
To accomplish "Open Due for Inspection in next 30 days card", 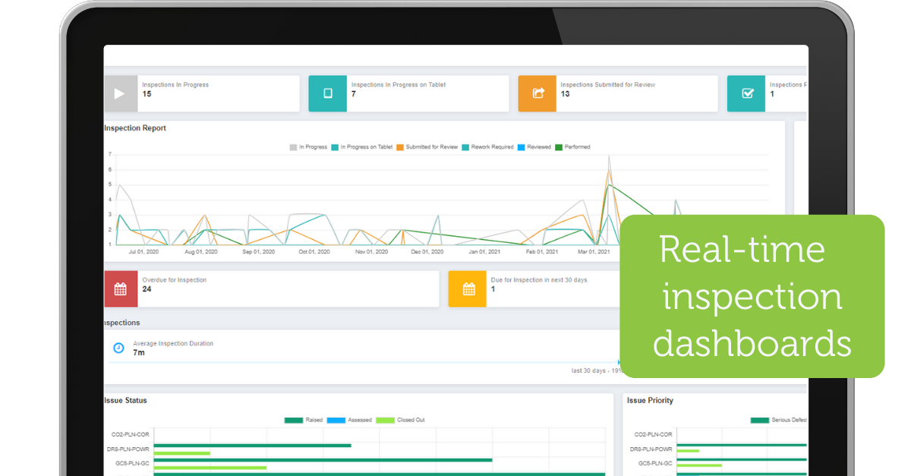I will 534,289.
